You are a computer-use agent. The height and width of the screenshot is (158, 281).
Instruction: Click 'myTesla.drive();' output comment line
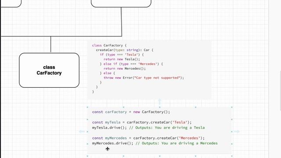pos(148,128)
